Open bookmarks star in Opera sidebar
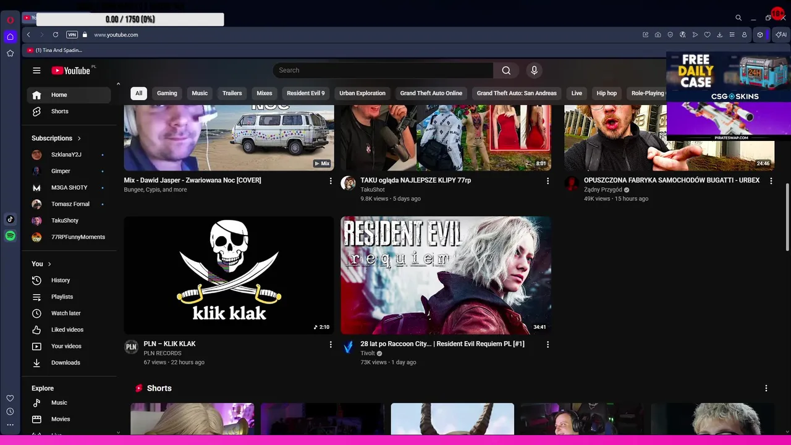The height and width of the screenshot is (445, 791). click(x=10, y=53)
